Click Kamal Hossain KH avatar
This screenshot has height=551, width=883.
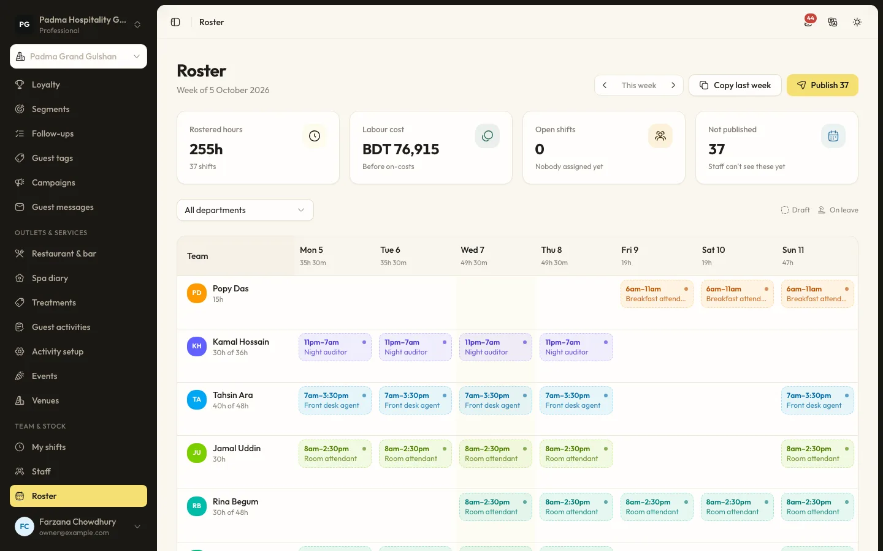[197, 347]
